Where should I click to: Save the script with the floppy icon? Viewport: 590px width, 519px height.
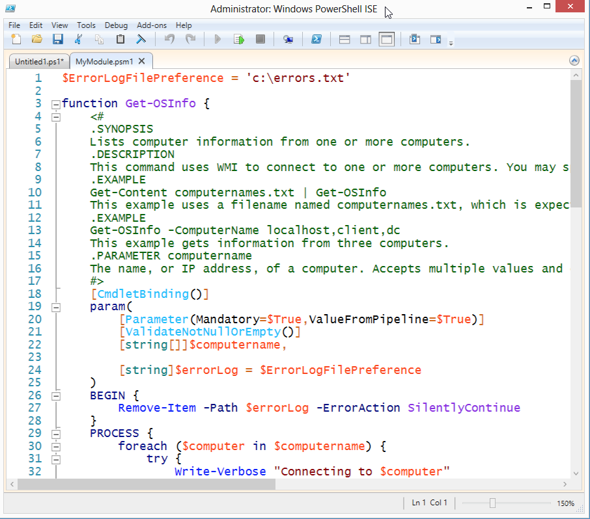(57, 40)
